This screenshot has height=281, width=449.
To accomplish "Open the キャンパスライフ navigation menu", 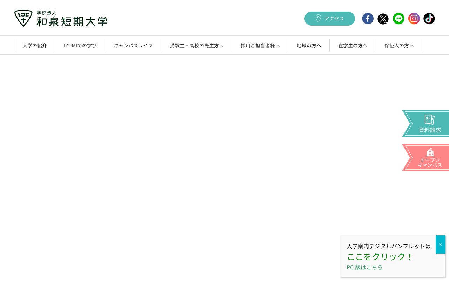I will 133,45.
